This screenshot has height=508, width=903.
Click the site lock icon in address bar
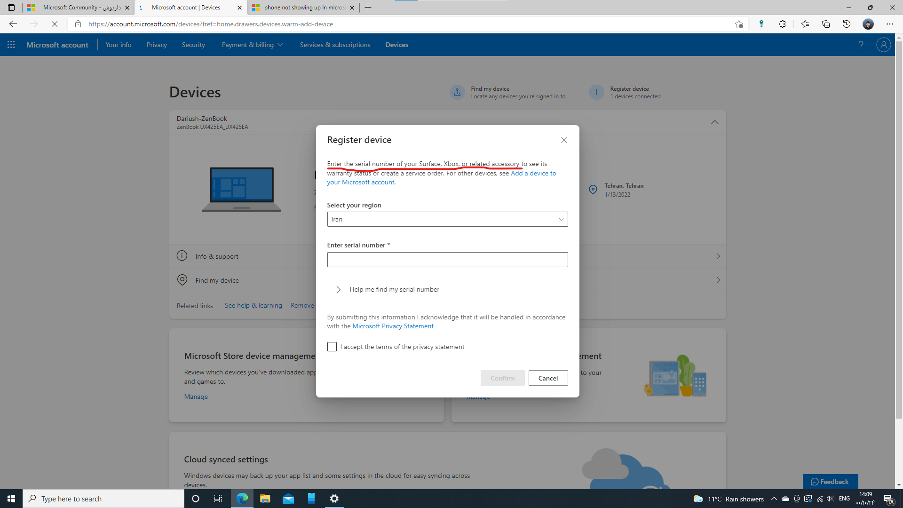click(78, 24)
